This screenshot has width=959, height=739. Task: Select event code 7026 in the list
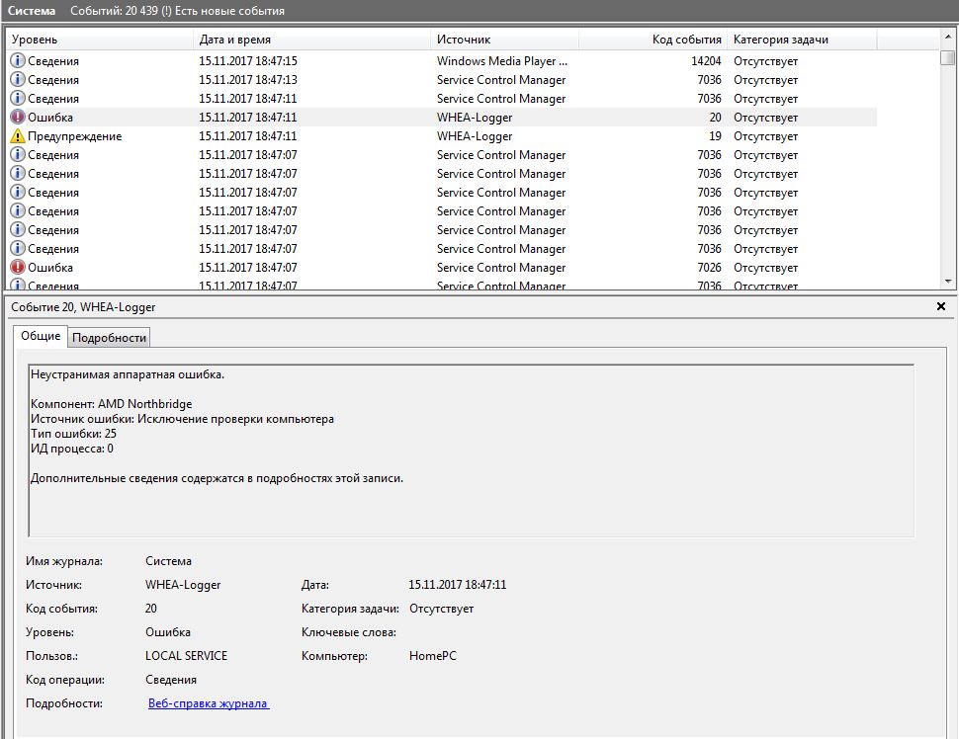point(709,268)
